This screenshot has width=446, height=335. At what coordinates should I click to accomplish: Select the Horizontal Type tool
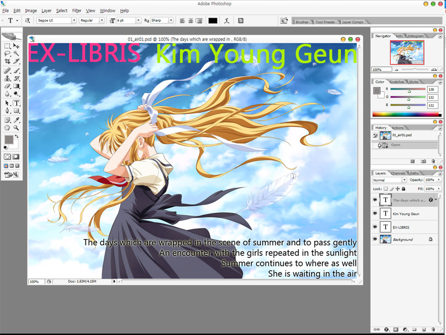pos(17,103)
